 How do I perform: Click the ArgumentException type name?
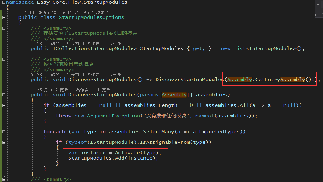(113, 116)
